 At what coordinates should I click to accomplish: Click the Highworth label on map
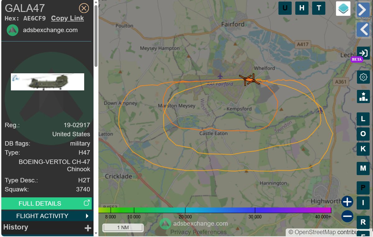[x=326, y=201]
